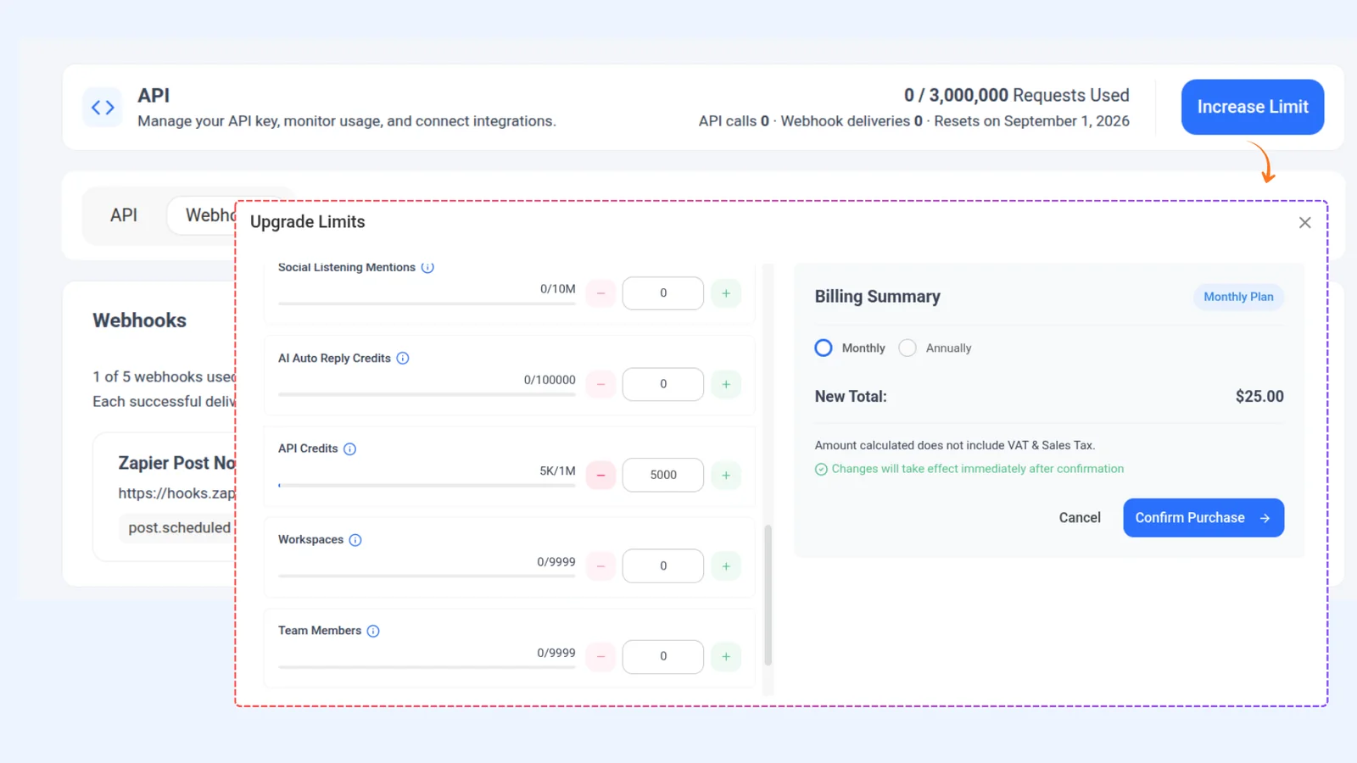Increase Workspaces count with plus button
Screen dimensions: 1357x763
(x=726, y=565)
